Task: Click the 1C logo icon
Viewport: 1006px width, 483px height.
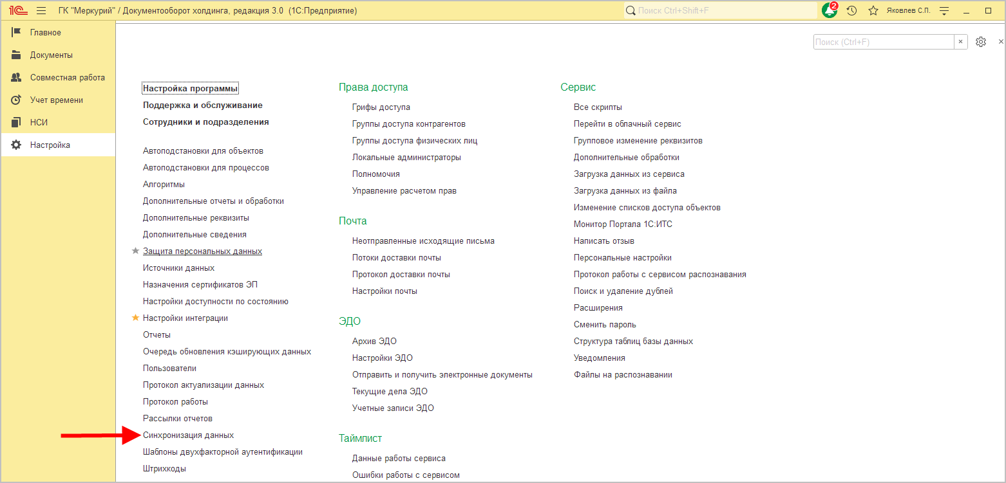Action: tap(18, 10)
